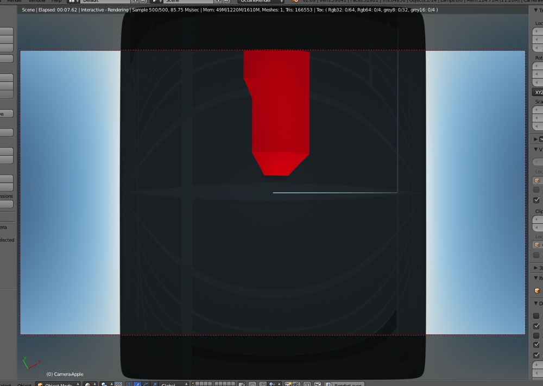The width and height of the screenshot is (543, 386).
Task: Click the "Elapsed: 00:07.62" render status text
Action: pyautogui.click(x=58, y=10)
